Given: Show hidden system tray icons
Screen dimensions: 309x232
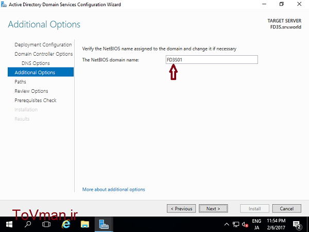Looking at the screenshot, I should coord(227,224).
